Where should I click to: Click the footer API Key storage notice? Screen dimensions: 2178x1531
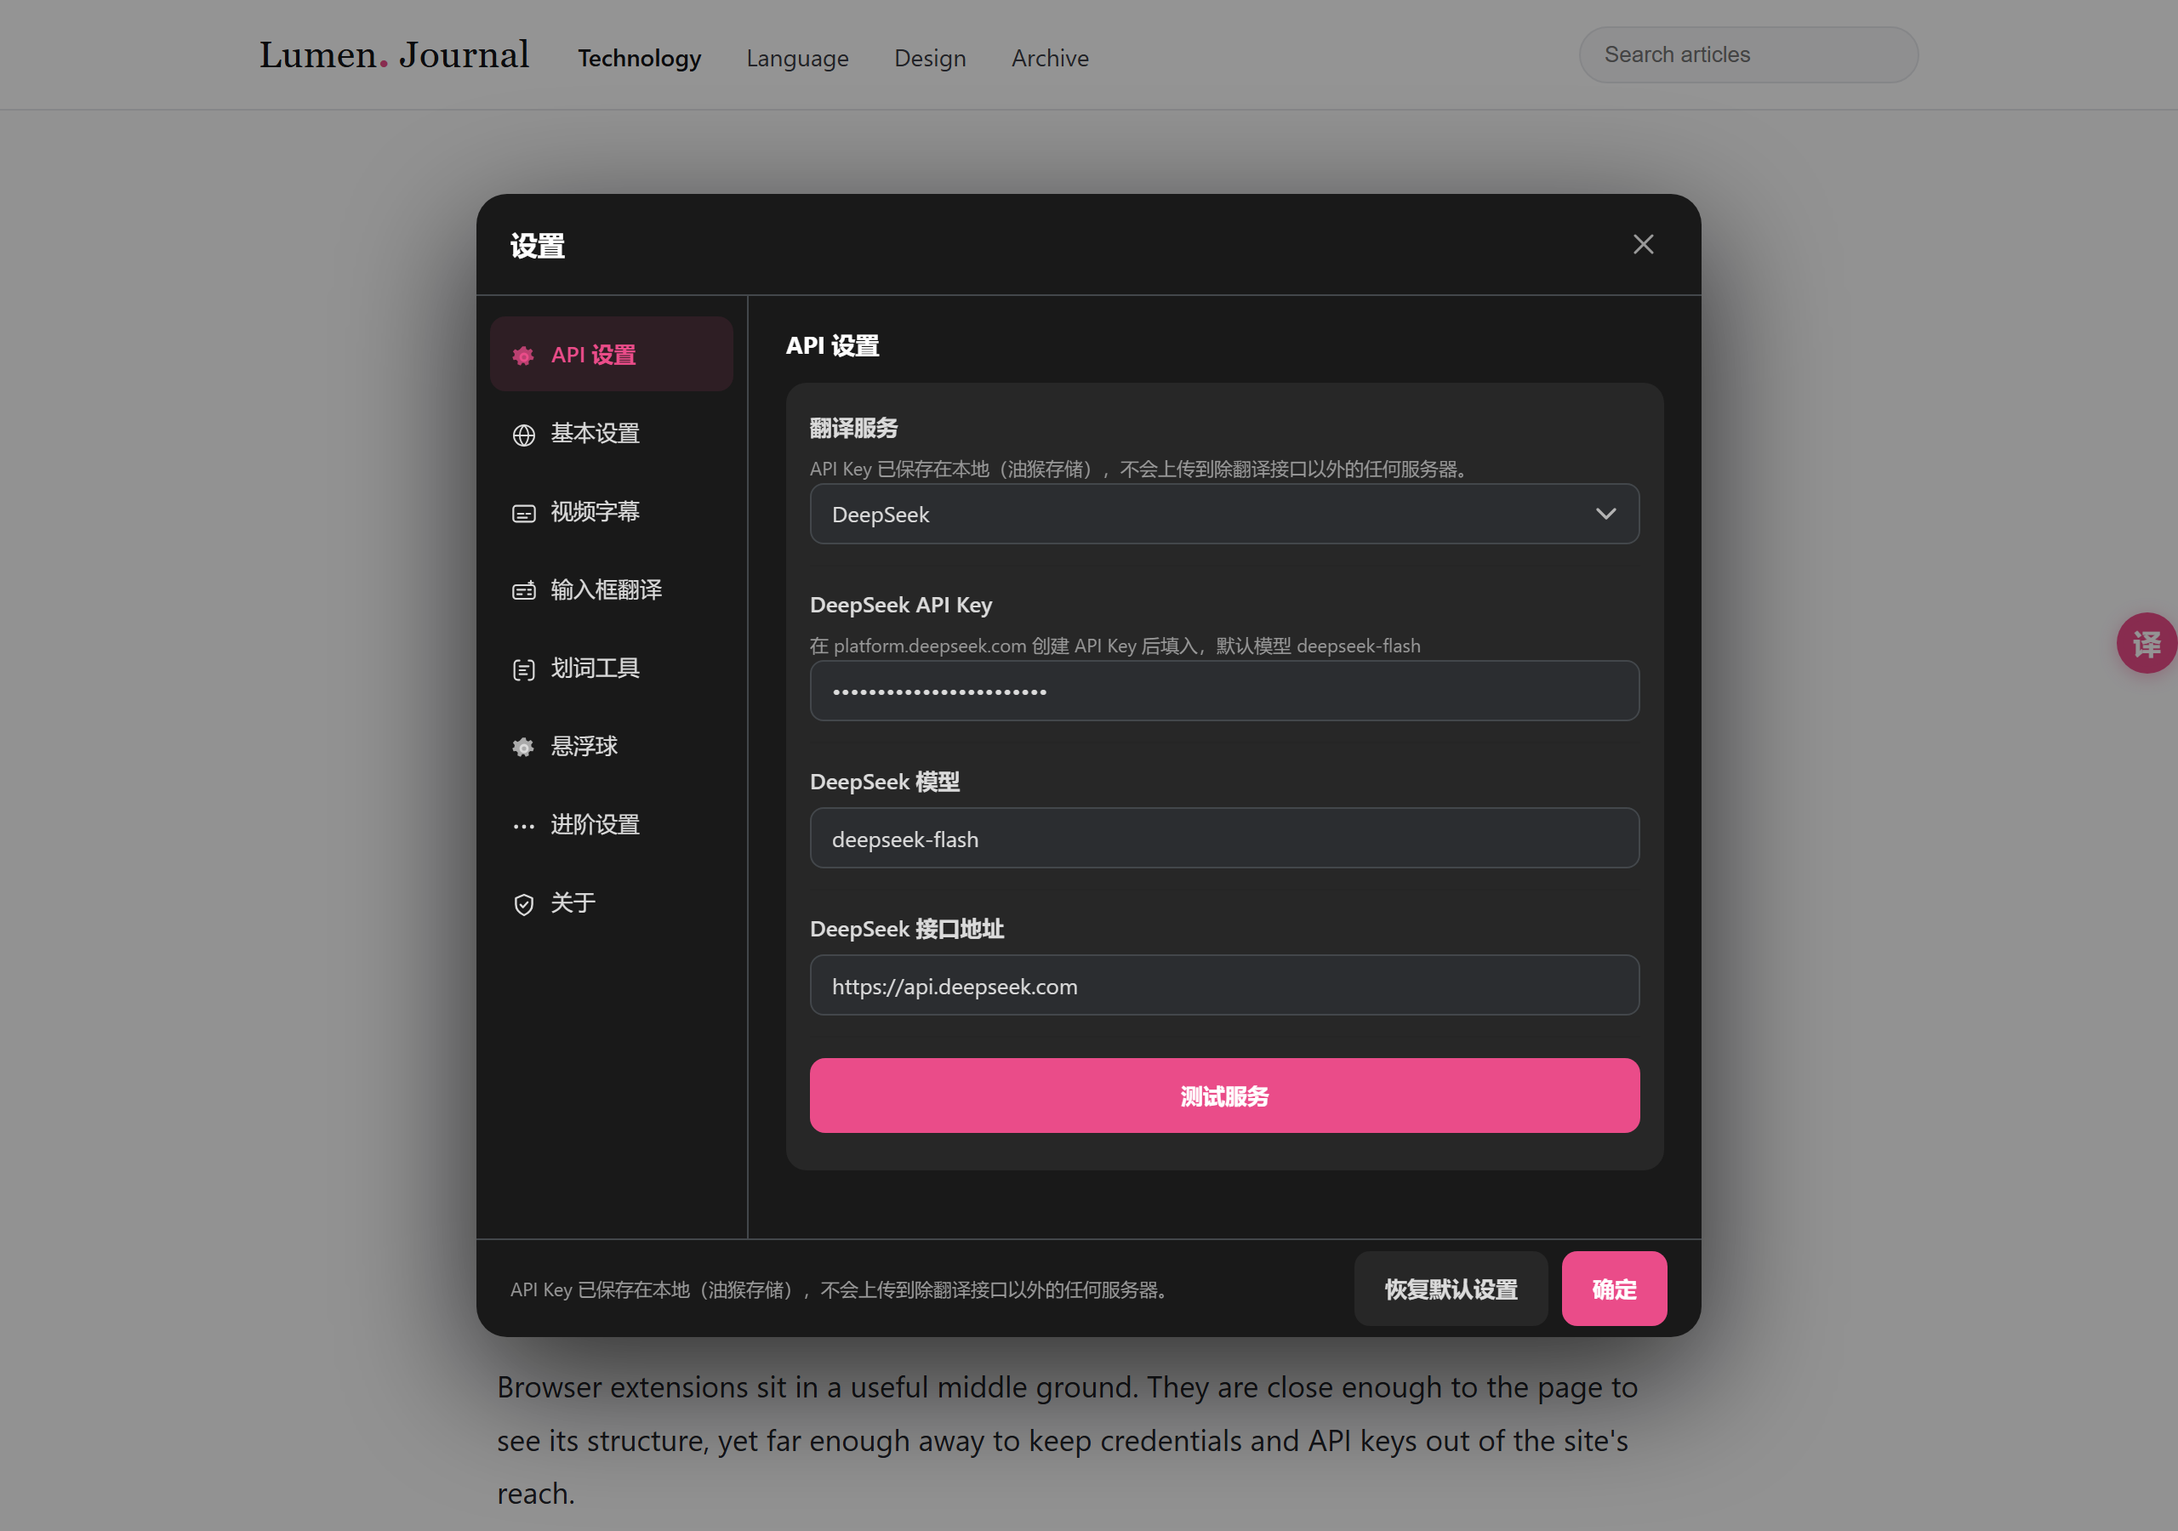point(838,1289)
